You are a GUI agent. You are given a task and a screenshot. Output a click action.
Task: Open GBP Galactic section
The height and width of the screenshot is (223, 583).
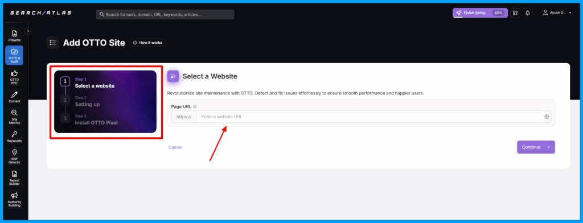[14, 156]
